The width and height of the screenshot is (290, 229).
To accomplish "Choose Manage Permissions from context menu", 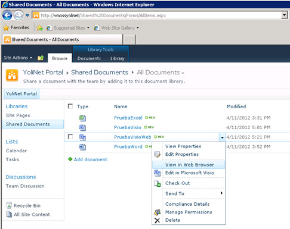I will click(189, 212).
